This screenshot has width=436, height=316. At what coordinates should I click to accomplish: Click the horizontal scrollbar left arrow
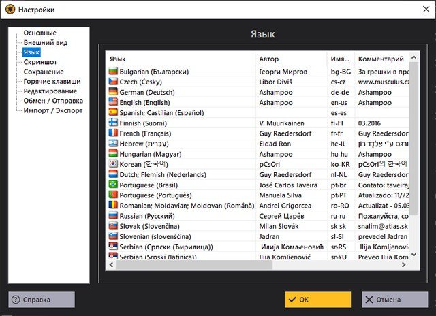point(111,265)
